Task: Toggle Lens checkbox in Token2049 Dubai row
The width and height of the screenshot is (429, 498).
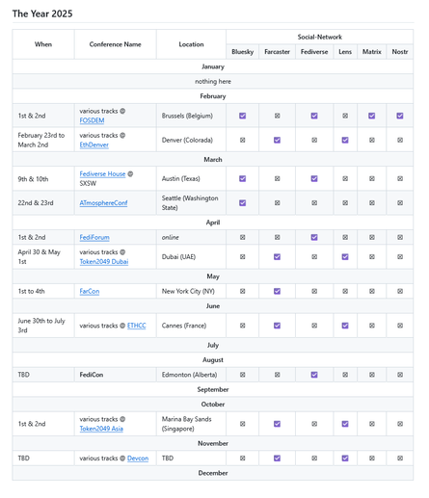Action: coord(345,257)
